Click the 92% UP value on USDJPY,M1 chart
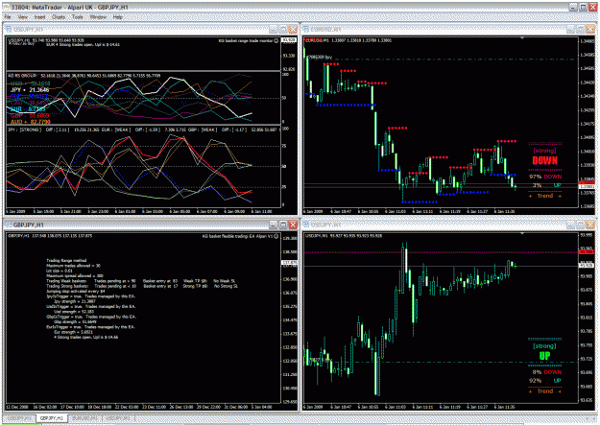Image resolution: width=600 pixels, height=425 pixels. click(x=545, y=380)
